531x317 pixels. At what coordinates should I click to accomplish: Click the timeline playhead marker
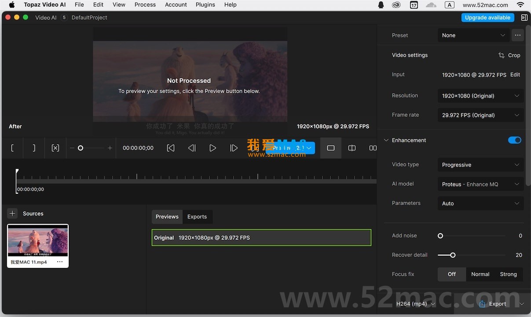(17, 172)
